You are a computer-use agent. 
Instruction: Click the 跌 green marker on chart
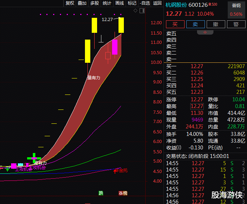(101, 193)
